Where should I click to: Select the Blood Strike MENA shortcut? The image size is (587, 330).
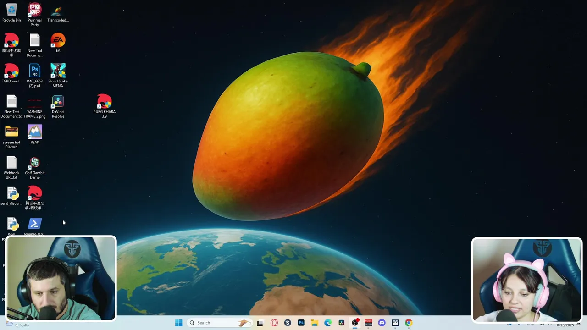(58, 76)
